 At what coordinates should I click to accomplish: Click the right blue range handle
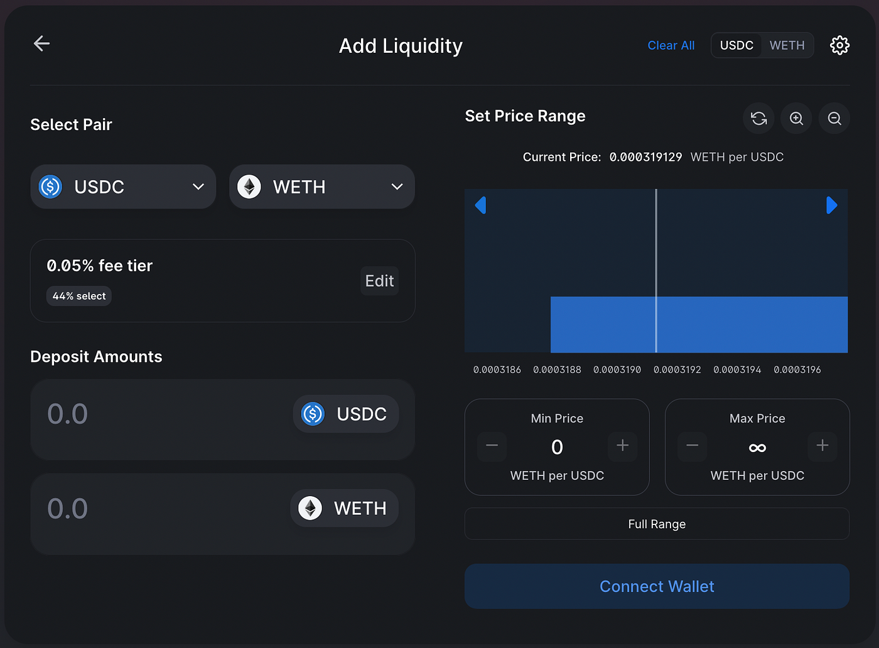pyautogui.click(x=832, y=205)
